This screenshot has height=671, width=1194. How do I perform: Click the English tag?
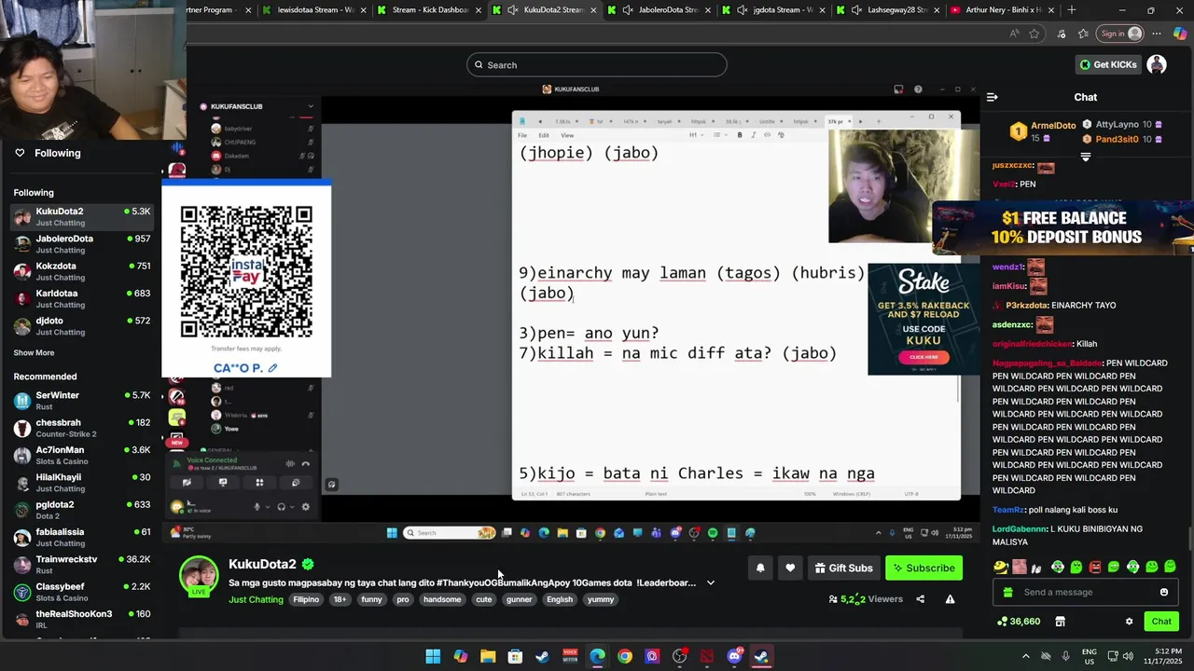[560, 599]
